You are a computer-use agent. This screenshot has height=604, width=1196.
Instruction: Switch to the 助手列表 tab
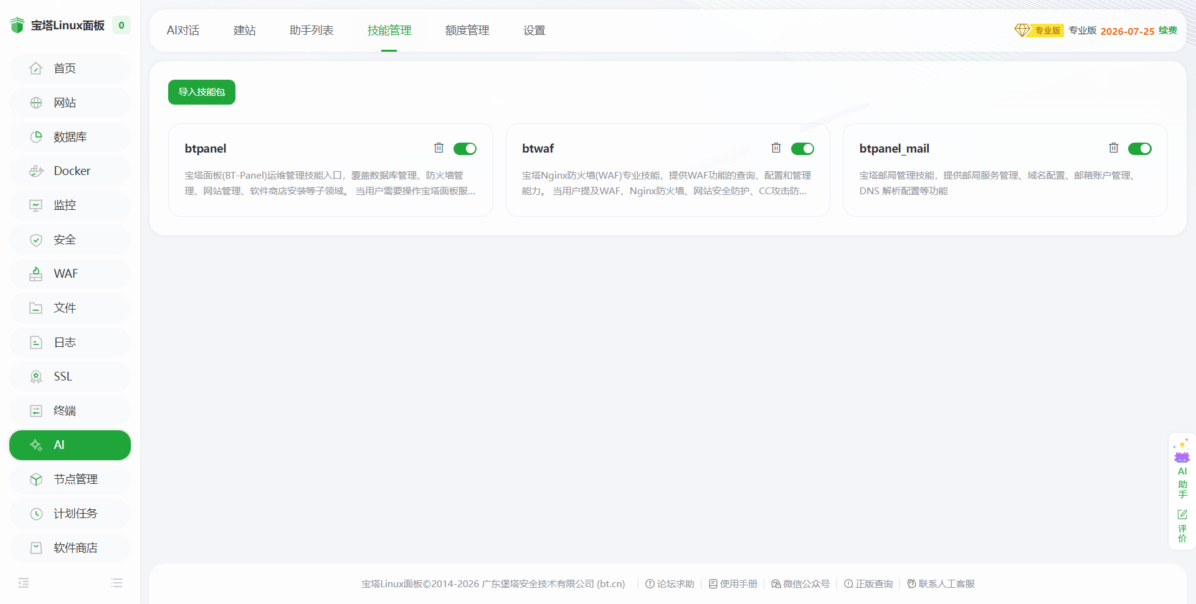point(311,31)
